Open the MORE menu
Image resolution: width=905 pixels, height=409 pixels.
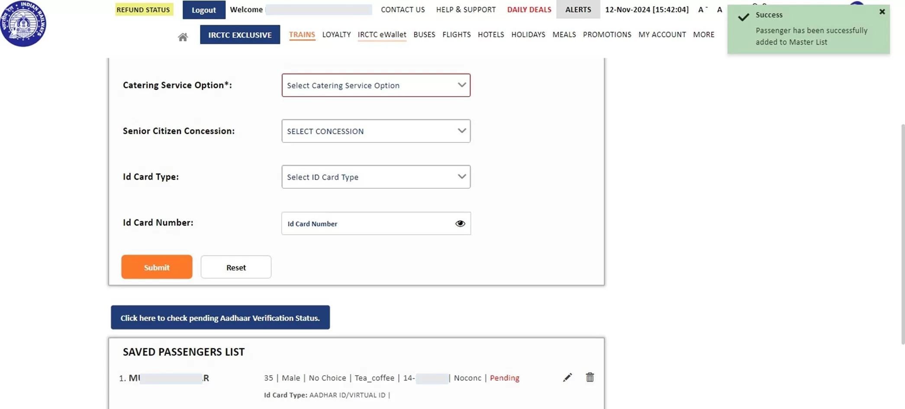(703, 35)
